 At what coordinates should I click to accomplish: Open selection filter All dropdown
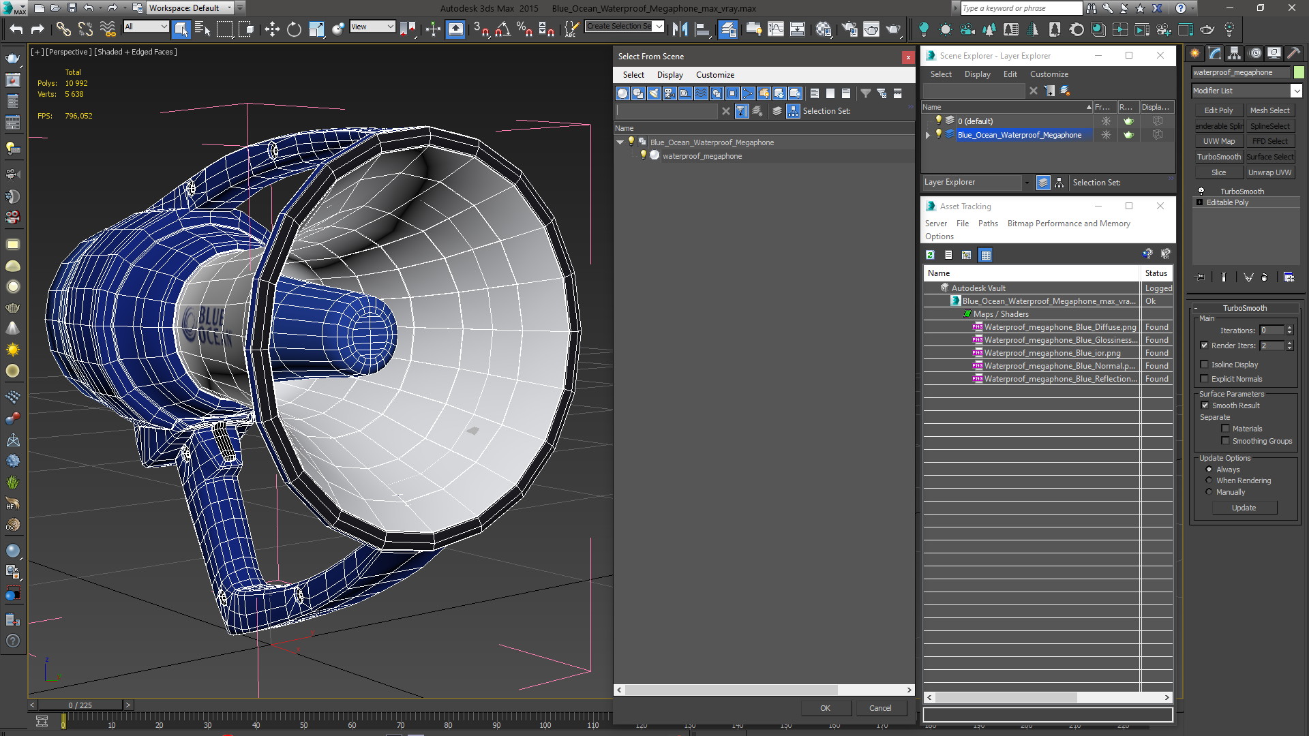[x=146, y=27]
